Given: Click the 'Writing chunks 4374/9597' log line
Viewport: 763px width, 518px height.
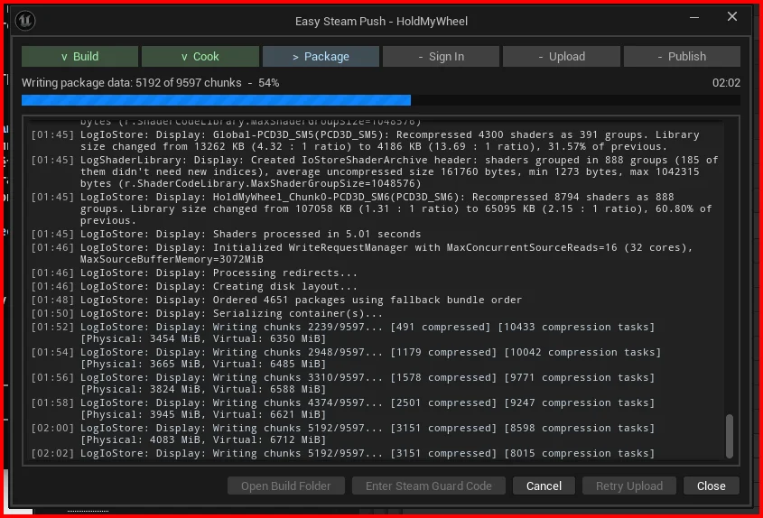Looking at the screenshot, I should 343,409.
